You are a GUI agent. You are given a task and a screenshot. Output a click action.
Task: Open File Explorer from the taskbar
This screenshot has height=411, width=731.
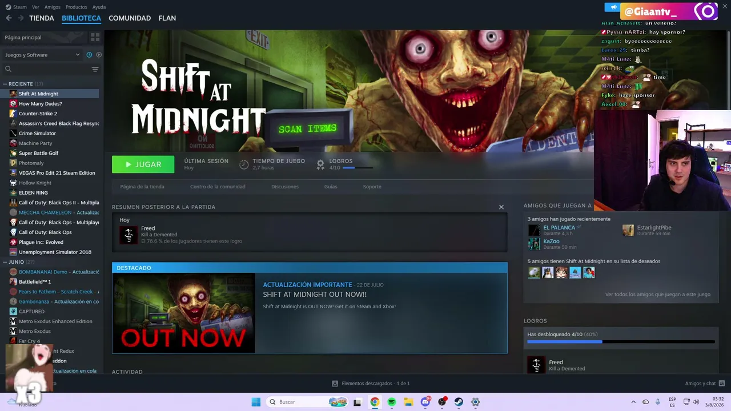pyautogui.click(x=408, y=402)
